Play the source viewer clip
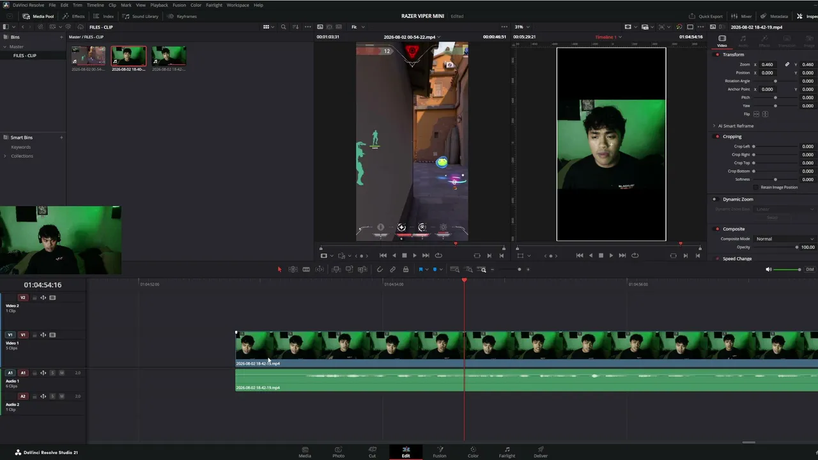Screen dimensions: 818x460 415,256
